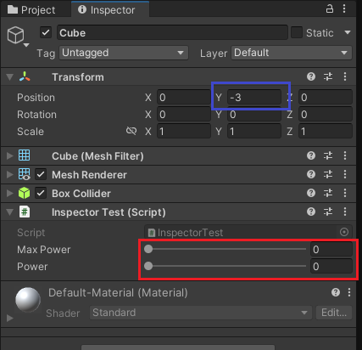Edit the Cube name field
Screen dimensions: 362x350
click(172, 32)
